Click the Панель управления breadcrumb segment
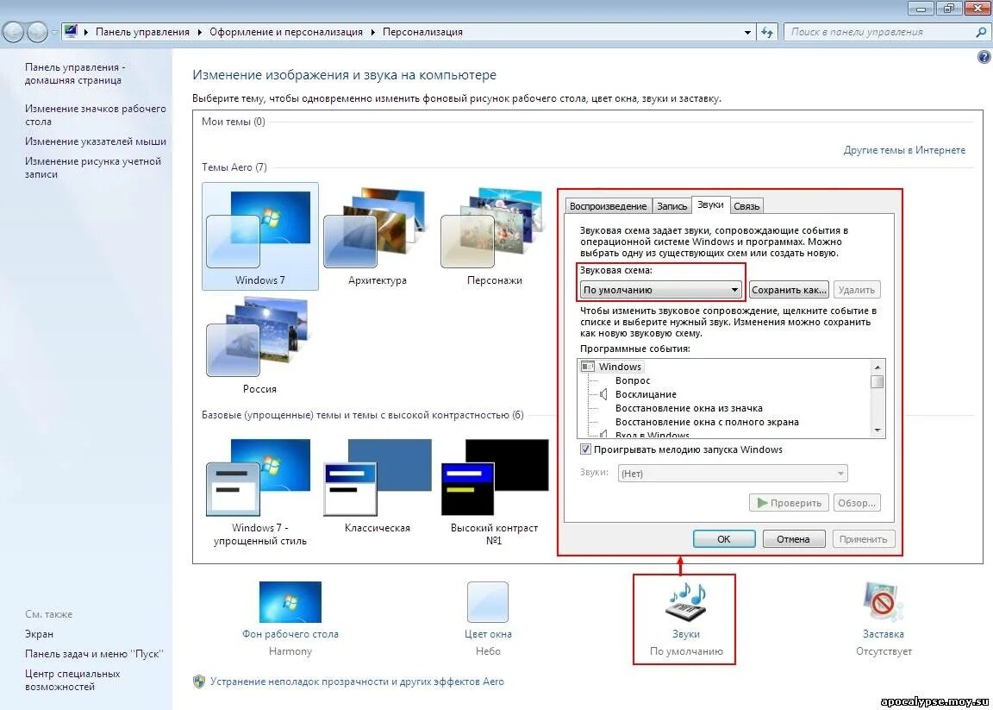This screenshot has height=710, width=993. click(x=142, y=32)
